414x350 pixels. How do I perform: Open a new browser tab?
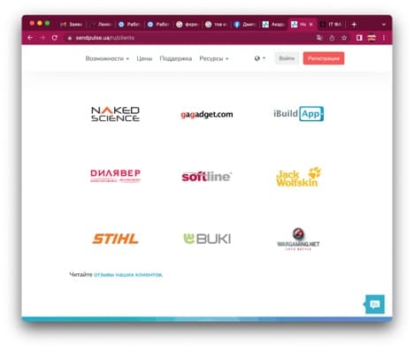tap(354, 25)
